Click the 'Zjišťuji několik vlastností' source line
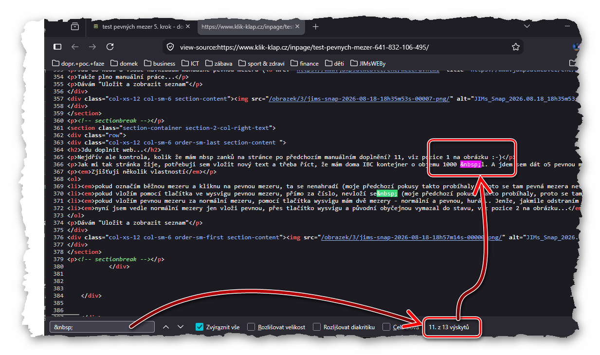 [x=142, y=172]
